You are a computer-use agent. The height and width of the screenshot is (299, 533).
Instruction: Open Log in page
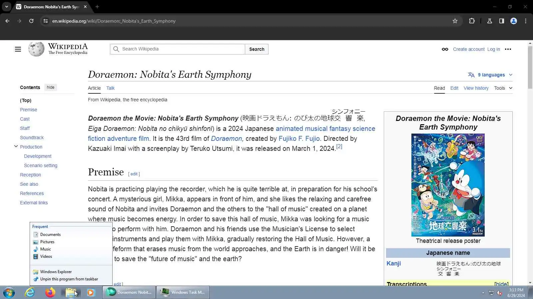(x=494, y=49)
